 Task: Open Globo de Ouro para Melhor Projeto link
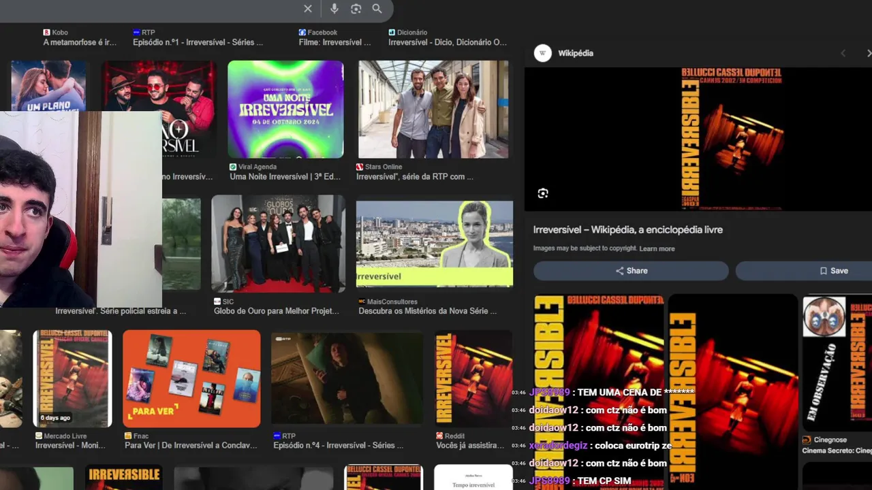276,311
